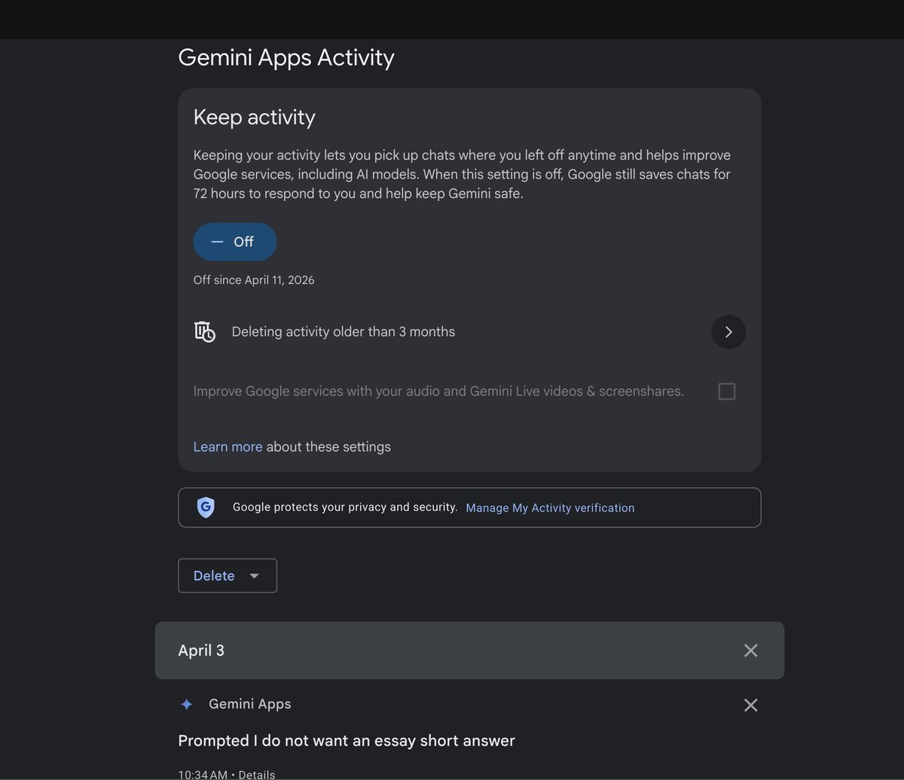Open the prompted 'short answer' activity entry
This screenshot has height=780, width=904.
point(347,741)
